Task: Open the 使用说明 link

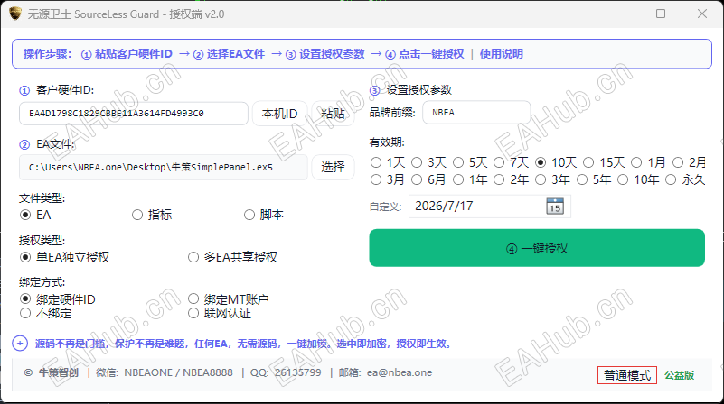Action: (x=501, y=54)
